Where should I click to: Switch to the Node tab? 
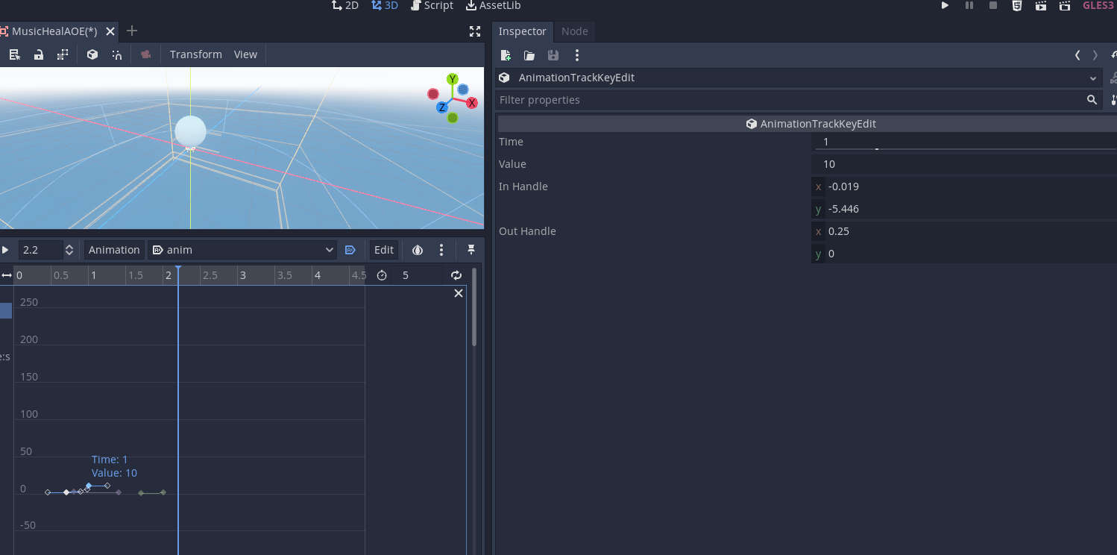pos(575,31)
